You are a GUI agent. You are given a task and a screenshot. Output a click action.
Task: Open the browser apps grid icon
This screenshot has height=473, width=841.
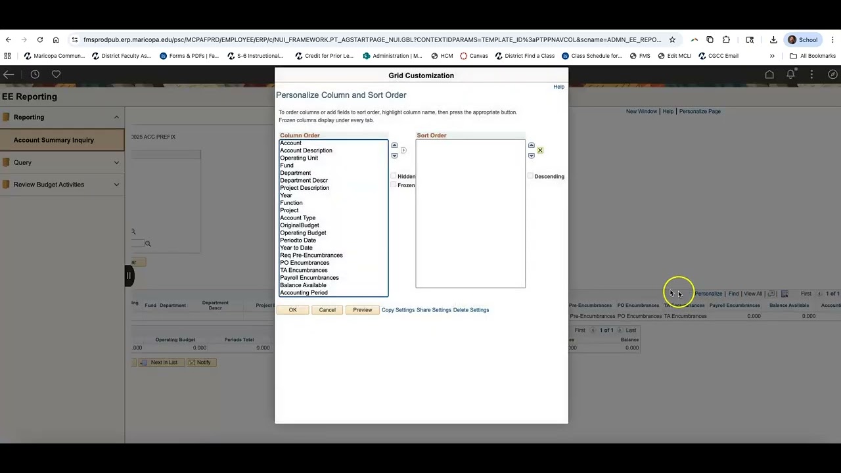click(x=7, y=56)
